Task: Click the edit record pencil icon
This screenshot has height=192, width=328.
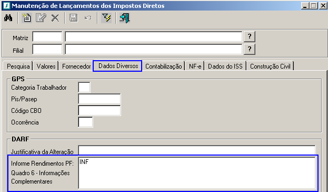Action: (41, 18)
